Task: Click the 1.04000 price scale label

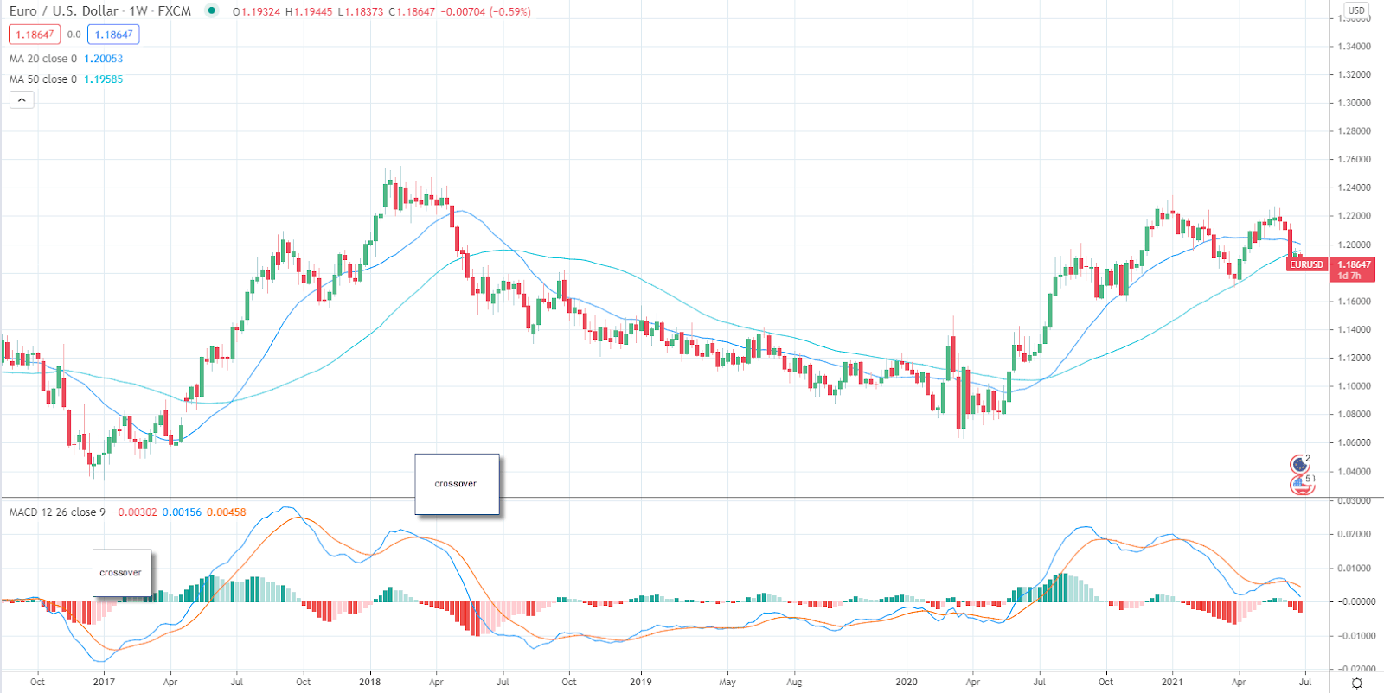Action: coord(1355,472)
